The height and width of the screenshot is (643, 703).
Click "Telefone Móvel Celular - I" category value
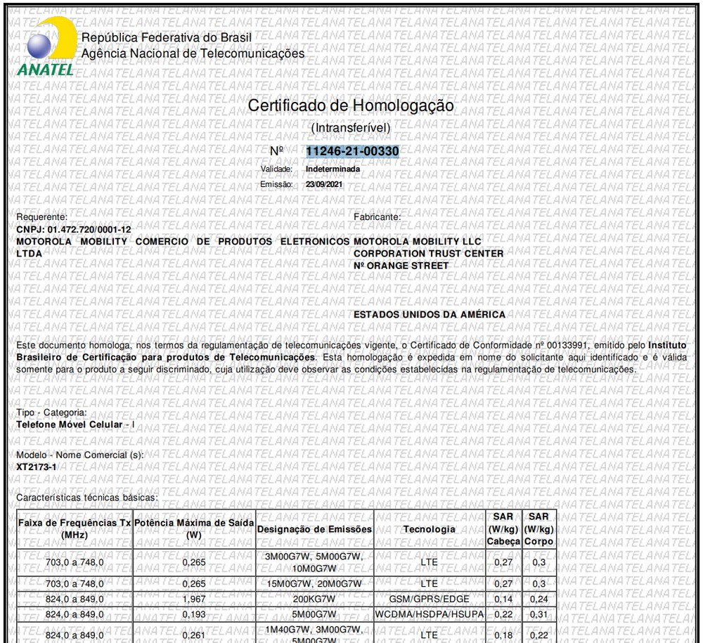click(75, 424)
